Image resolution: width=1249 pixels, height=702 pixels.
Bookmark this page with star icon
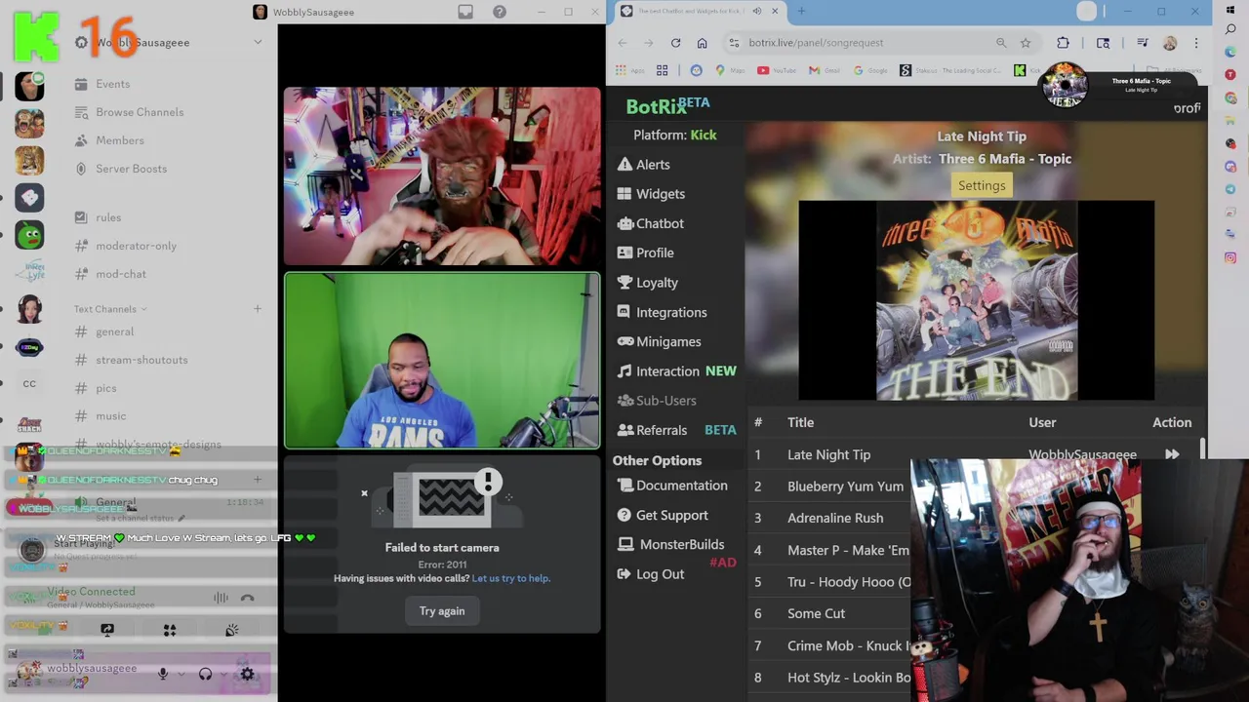tap(1026, 43)
